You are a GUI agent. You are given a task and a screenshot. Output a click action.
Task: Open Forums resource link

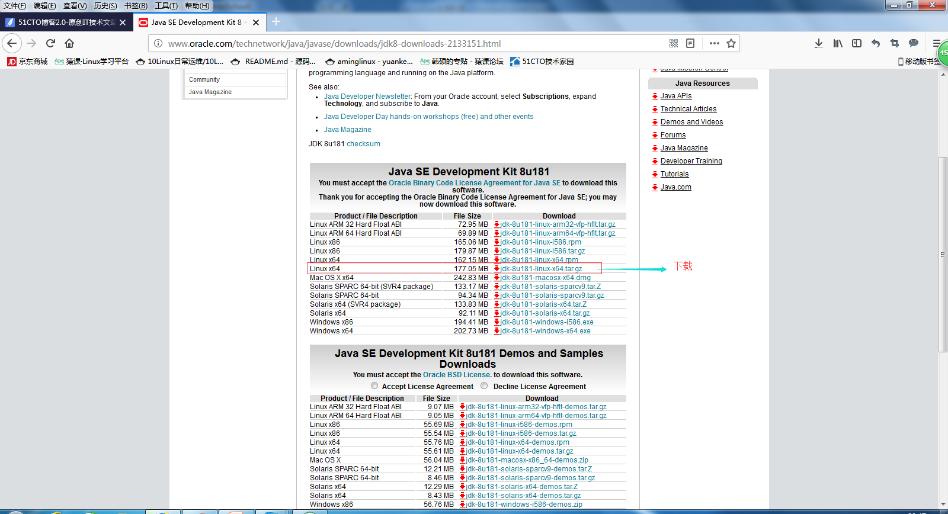pyautogui.click(x=673, y=135)
